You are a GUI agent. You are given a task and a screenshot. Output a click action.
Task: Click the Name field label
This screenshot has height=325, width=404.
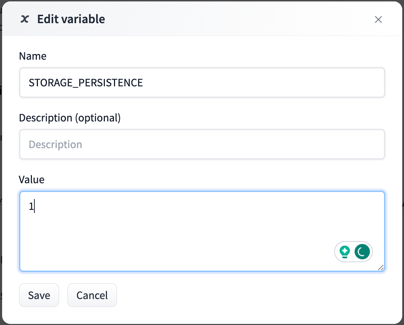33,56
